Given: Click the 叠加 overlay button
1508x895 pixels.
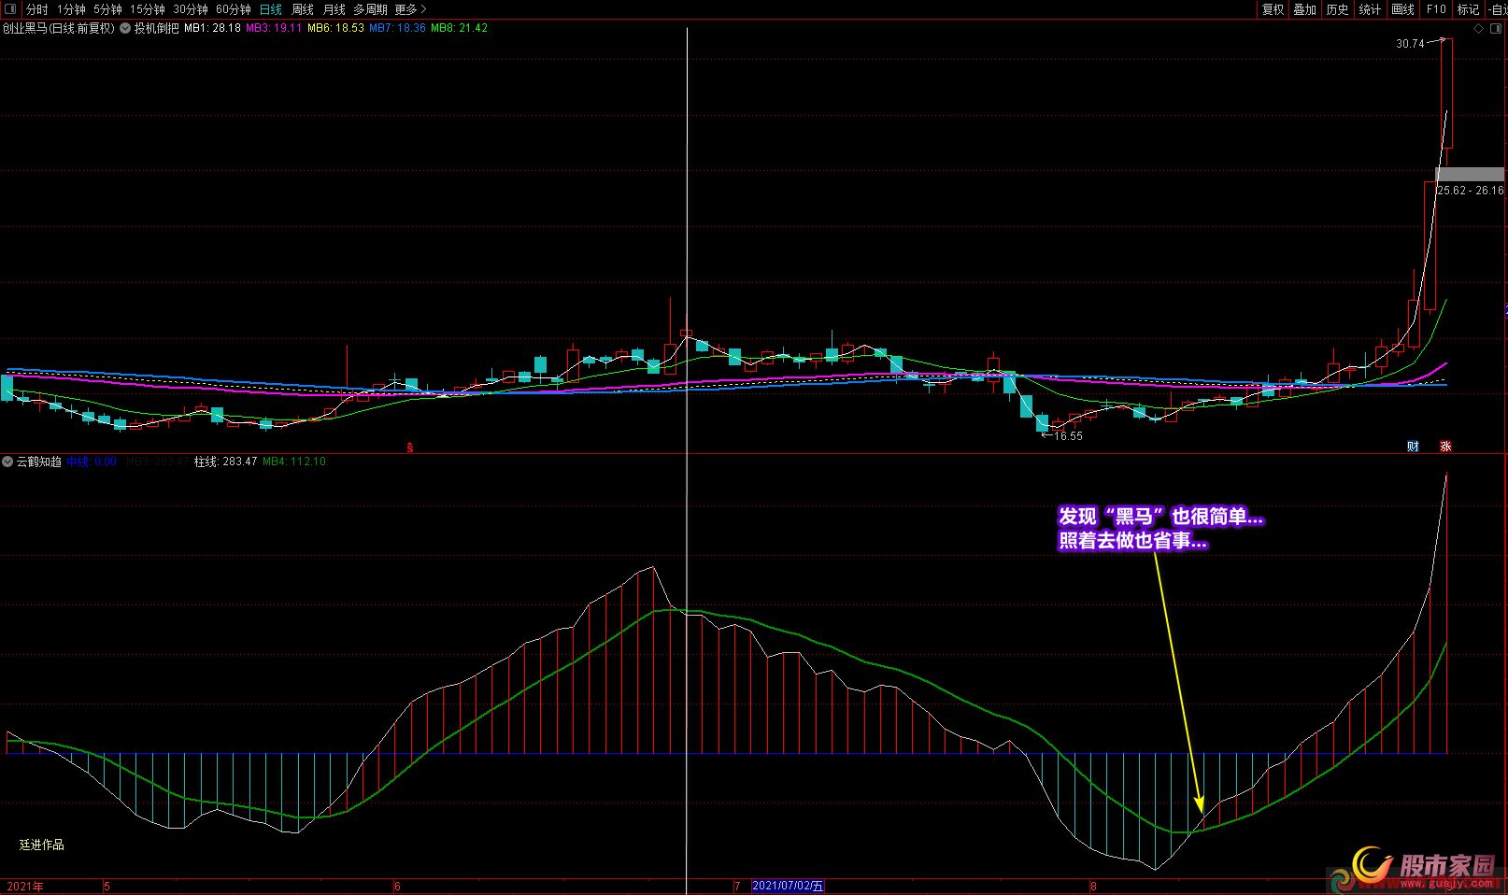Looking at the screenshot, I should (x=1304, y=9).
